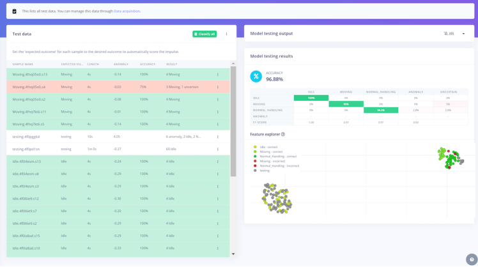
Task: Click the scroll-up arrow of test data list
Action: pyautogui.click(x=233, y=64)
